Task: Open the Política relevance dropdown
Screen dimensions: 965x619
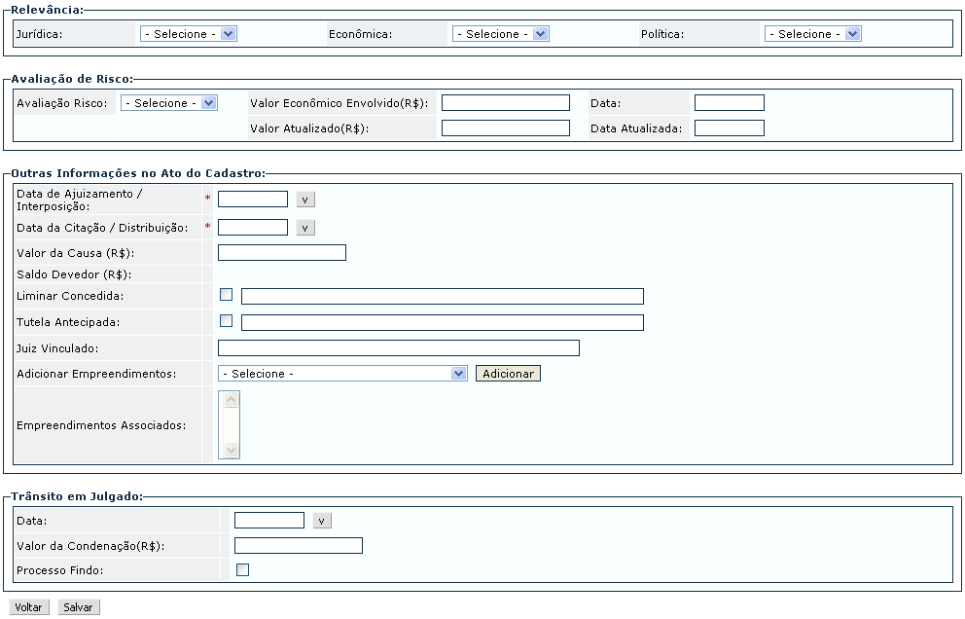Action: (x=812, y=34)
